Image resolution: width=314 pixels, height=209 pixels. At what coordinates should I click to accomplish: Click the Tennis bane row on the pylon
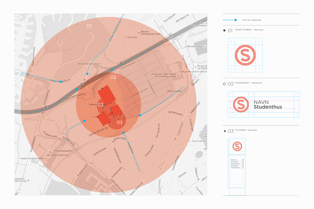point(237,161)
